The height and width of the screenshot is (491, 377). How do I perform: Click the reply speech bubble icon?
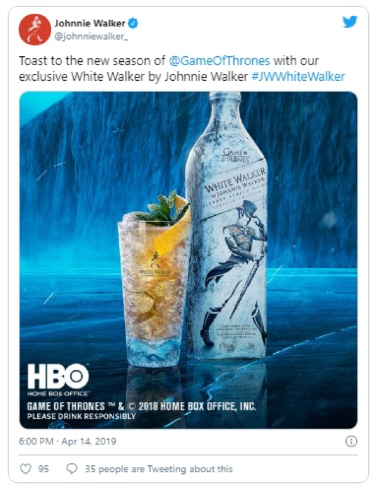click(x=72, y=469)
